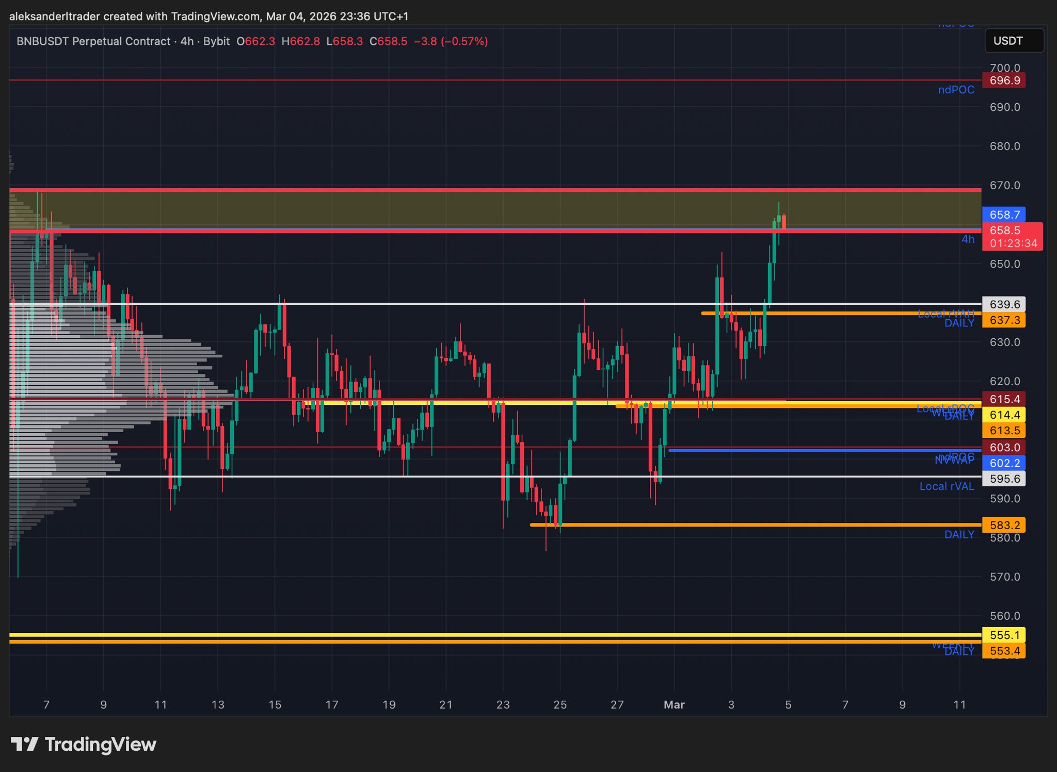Select the orange 583.2 DAILY price tag
This screenshot has height=772, width=1057.
(x=1003, y=525)
